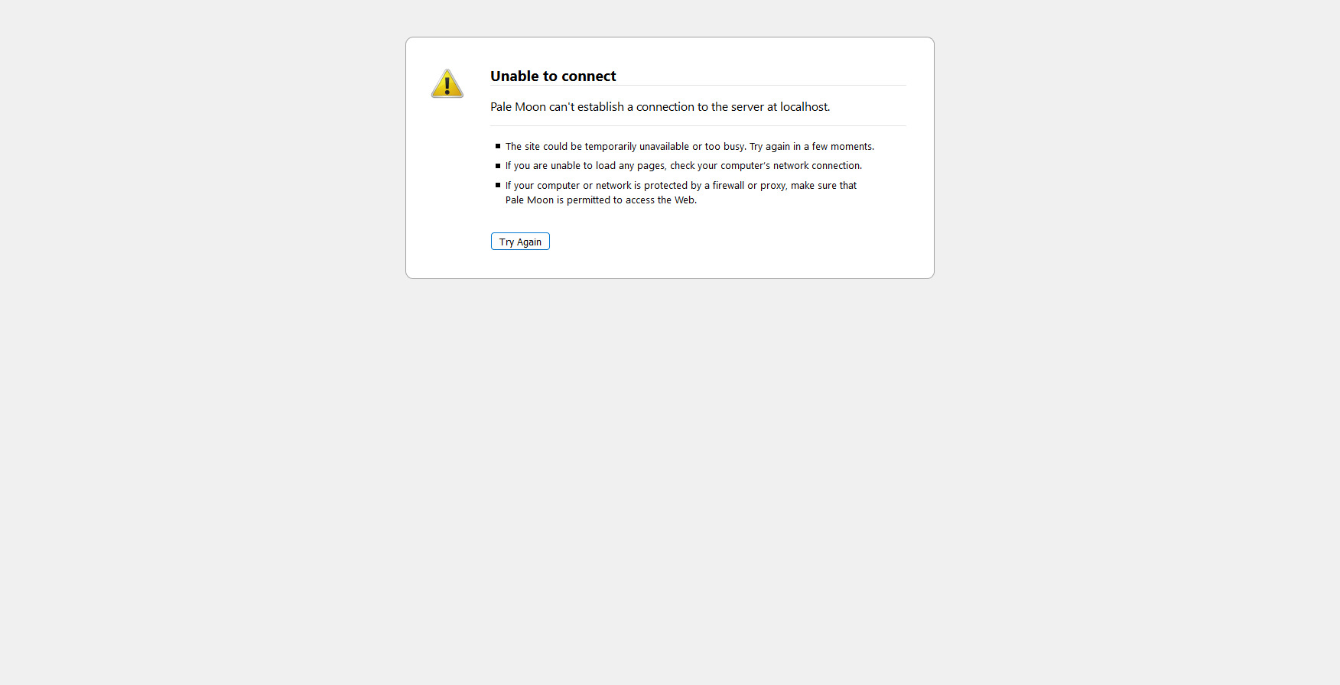The height and width of the screenshot is (685, 1340).
Task: Click the "Unable to connect" heading
Action: (552, 76)
